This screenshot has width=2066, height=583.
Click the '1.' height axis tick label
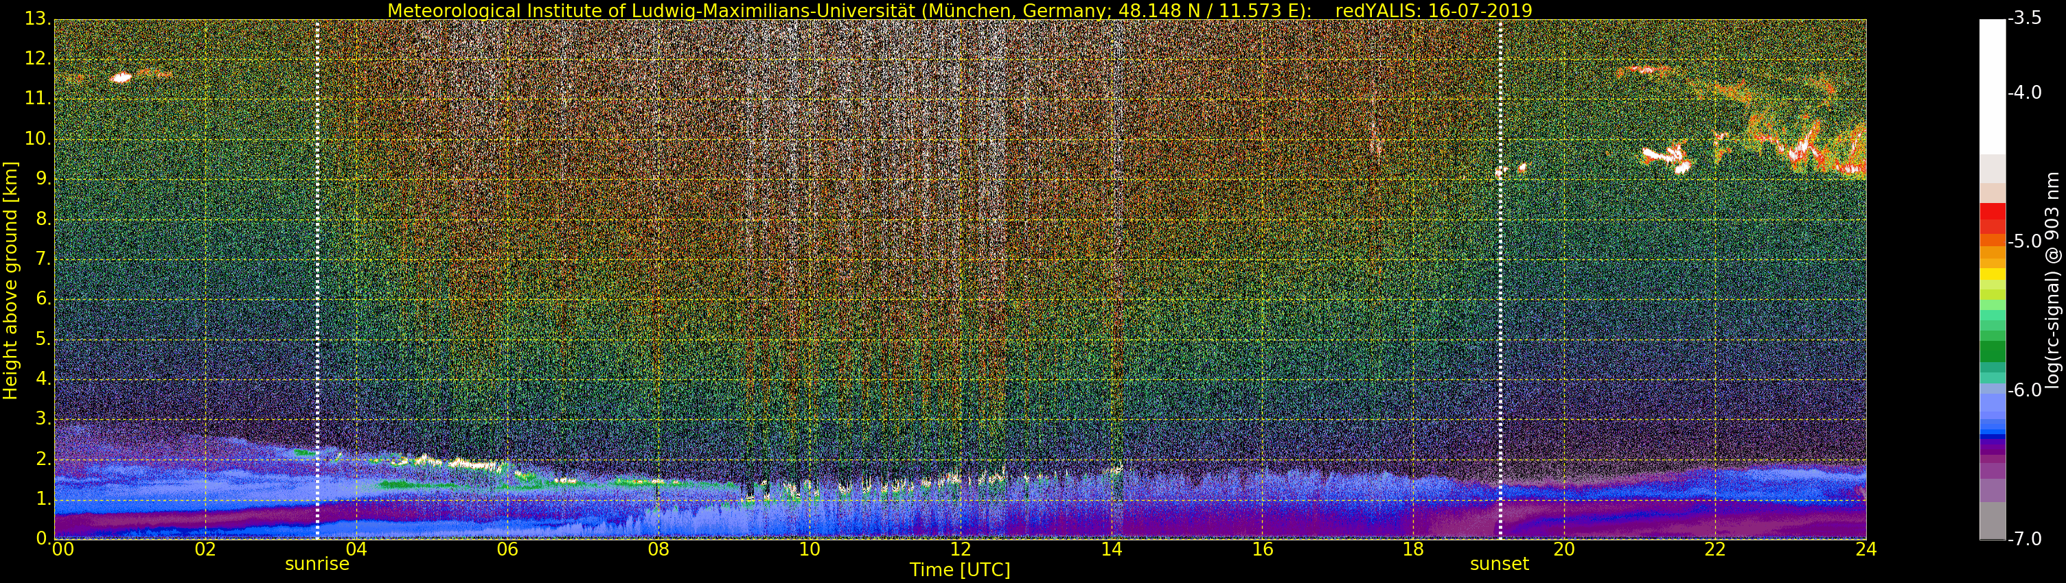43,499
